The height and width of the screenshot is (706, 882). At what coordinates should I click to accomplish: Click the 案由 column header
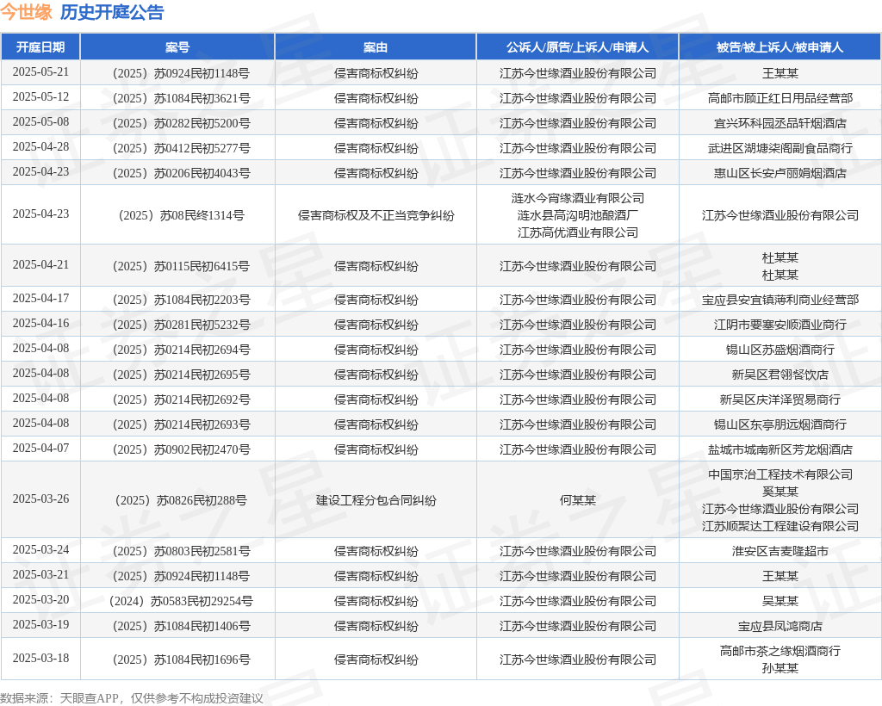(x=376, y=47)
